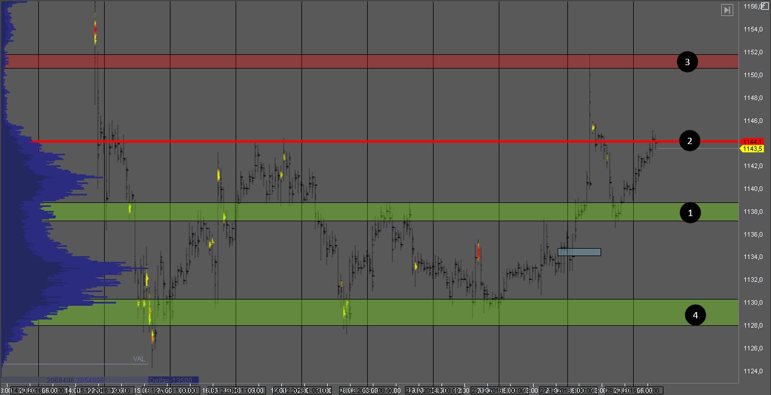
Task: Click the scroll-to-latest-bar arrow icon
Action: coord(727,10)
